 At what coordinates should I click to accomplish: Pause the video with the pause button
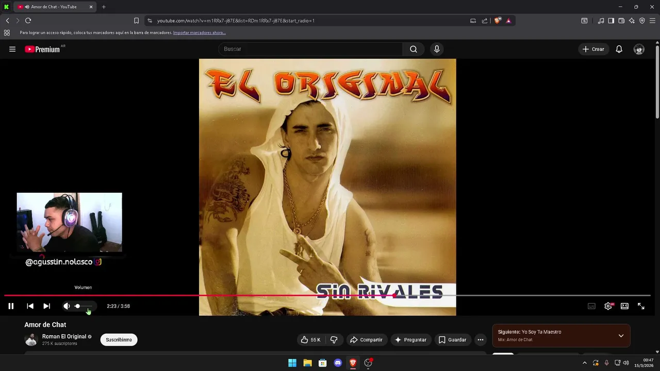tap(11, 306)
